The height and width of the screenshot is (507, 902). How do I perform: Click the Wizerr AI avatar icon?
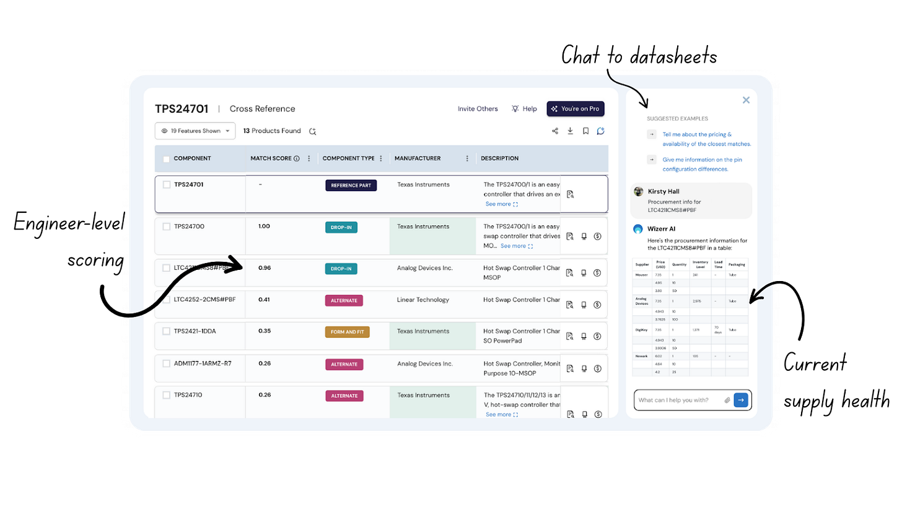pos(638,228)
